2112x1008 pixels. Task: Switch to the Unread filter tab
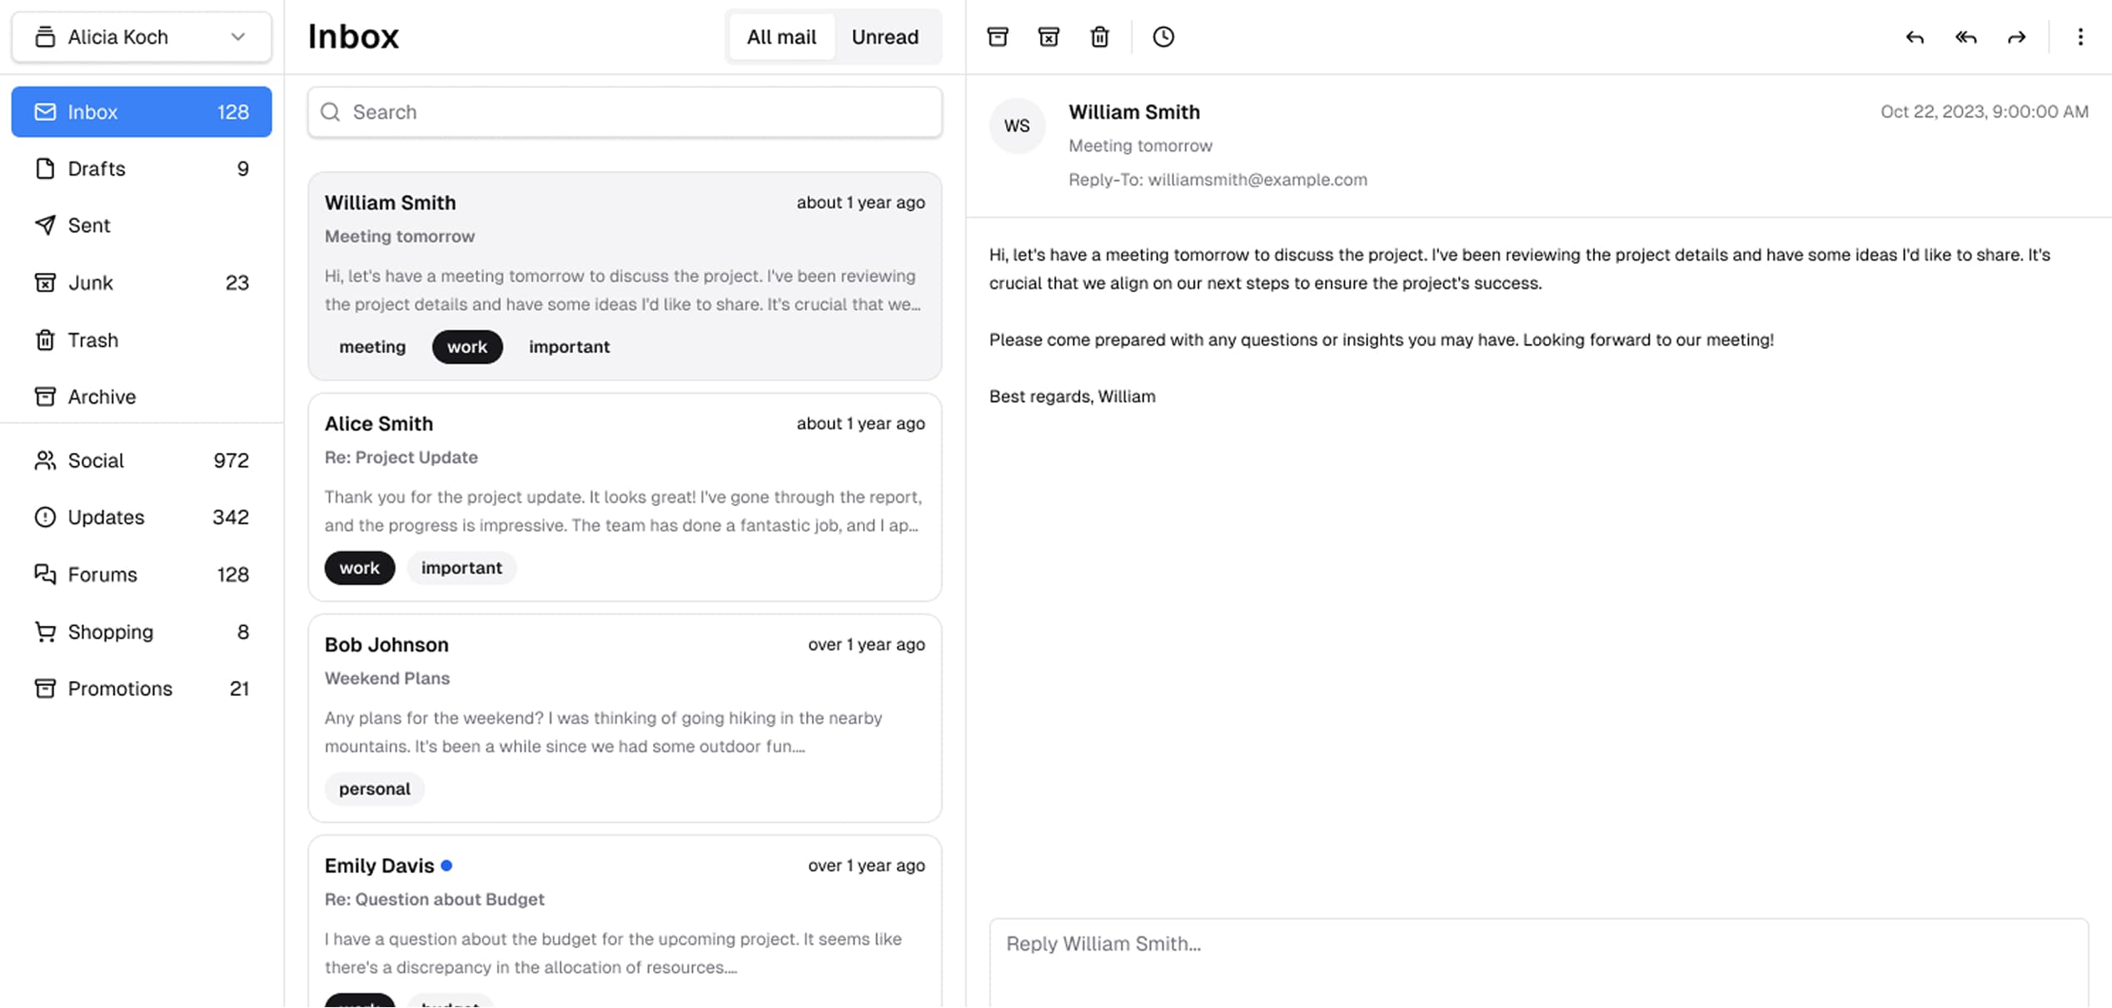coord(884,37)
